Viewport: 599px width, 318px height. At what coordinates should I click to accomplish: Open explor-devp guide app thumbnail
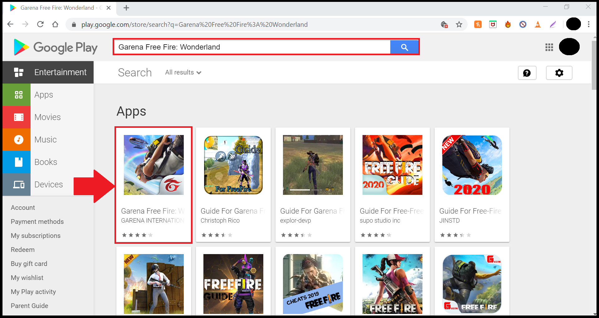pyautogui.click(x=313, y=165)
